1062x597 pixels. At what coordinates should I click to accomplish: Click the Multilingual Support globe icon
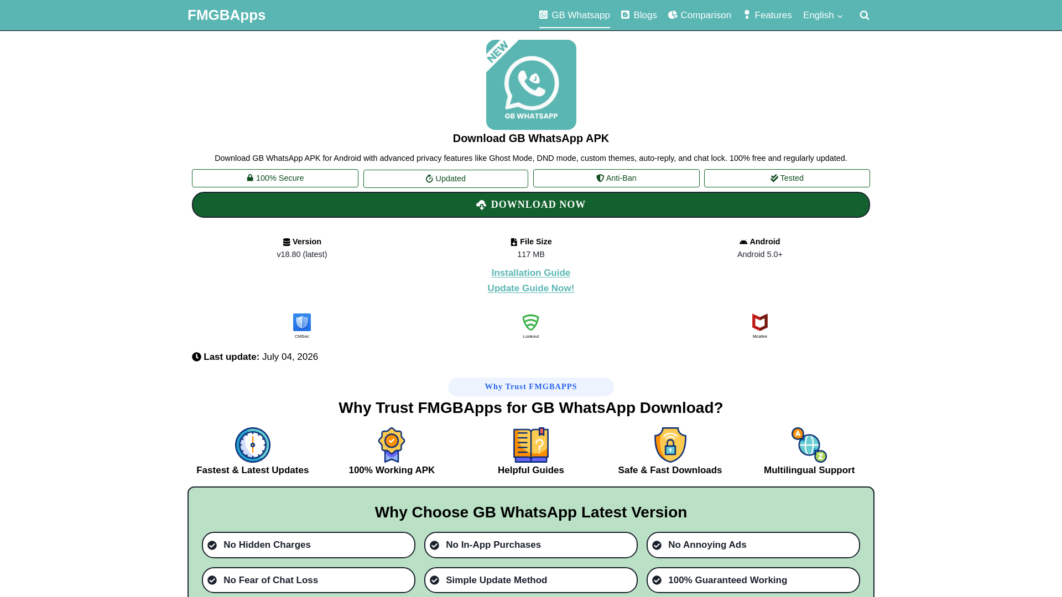pyautogui.click(x=809, y=445)
